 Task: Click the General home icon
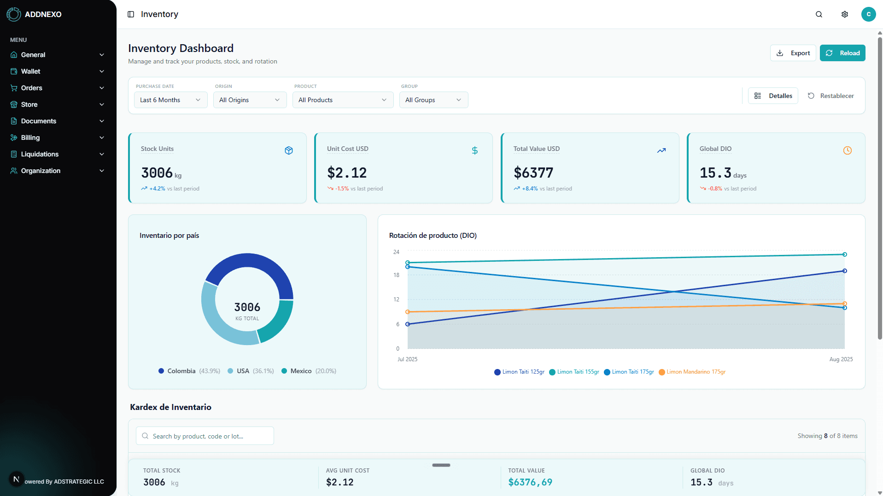14,55
